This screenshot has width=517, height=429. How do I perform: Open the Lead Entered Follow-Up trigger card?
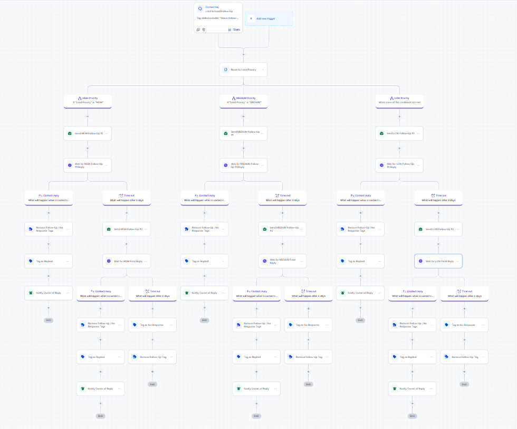coord(218,18)
